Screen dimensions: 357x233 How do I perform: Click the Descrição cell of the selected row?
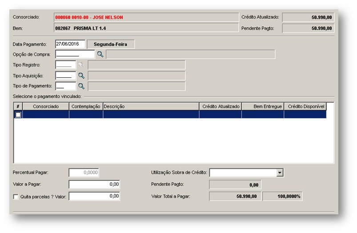point(151,114)
